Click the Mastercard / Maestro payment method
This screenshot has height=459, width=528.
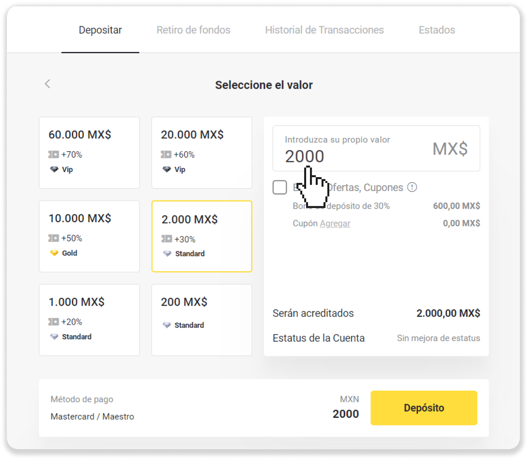pyautogui.click(x=92, y=416)
